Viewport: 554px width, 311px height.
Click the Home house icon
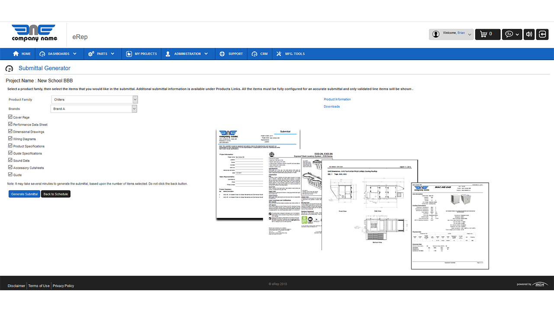(16, 54)
